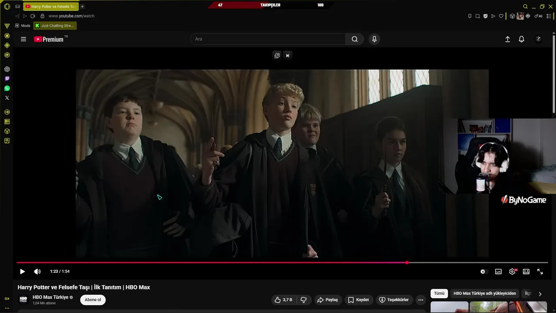
Task: Click the HBO Max channel avatar
Action: [23, 300]
